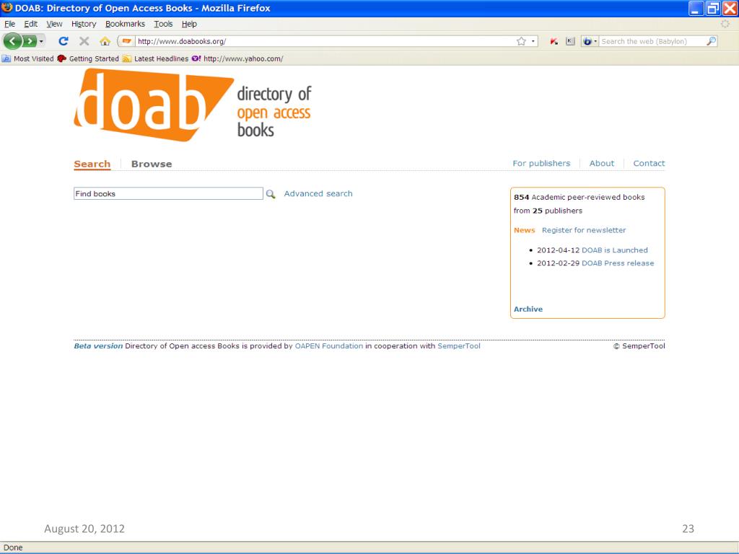This screenshot has height=554, width=739.
Task: Open the back/forward history dropdown arrow
Action: point(41,41)
